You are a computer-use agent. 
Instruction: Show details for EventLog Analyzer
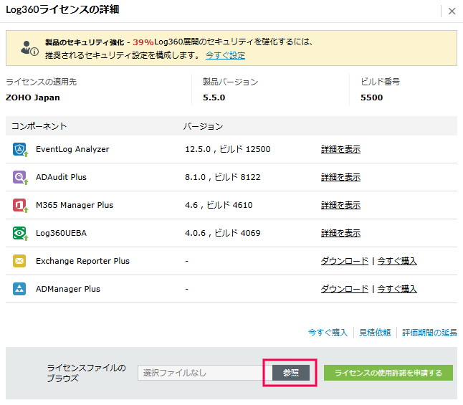(340, 149)
